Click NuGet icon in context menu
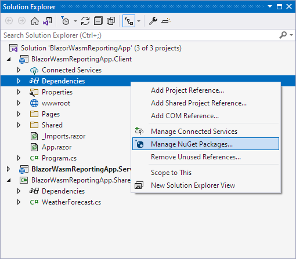The image size is (296, 259). [139, 144]
